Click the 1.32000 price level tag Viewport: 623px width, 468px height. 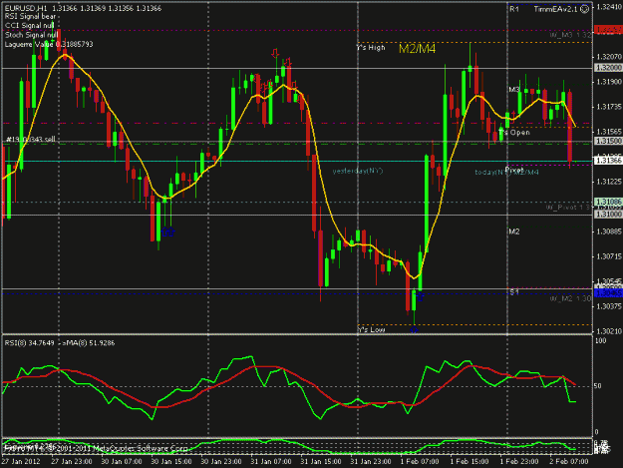608,68
